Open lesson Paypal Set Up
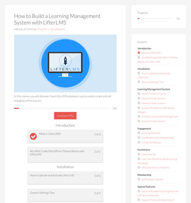This screenshot has width=191, height=203. point(149,154)
